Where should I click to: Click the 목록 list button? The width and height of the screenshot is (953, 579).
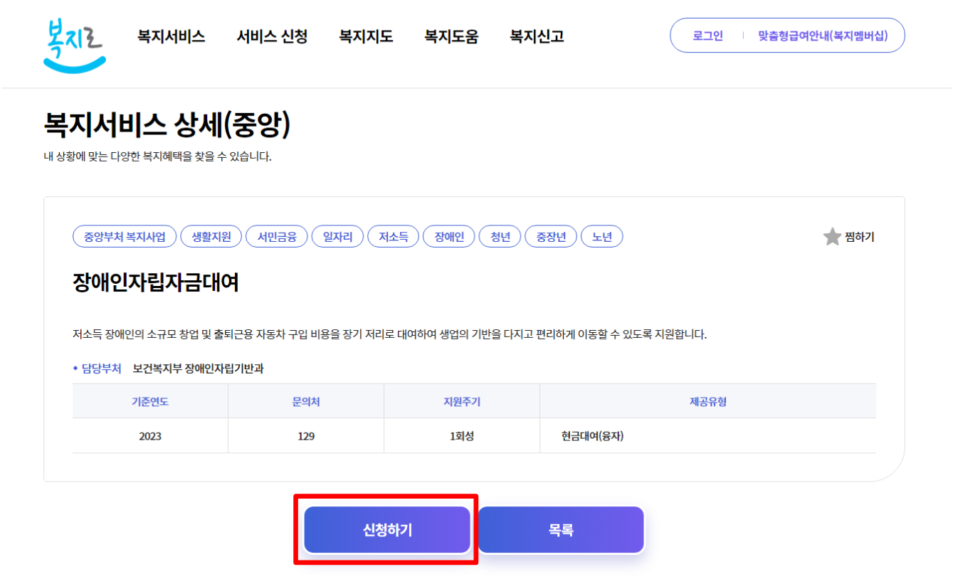click(561, 529)
